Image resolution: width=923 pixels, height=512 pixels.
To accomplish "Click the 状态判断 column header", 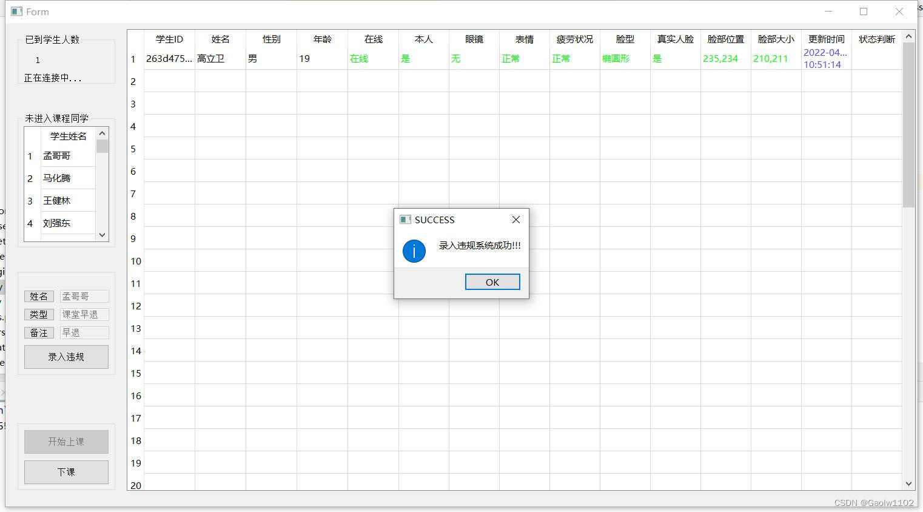I will coord(876,39).
